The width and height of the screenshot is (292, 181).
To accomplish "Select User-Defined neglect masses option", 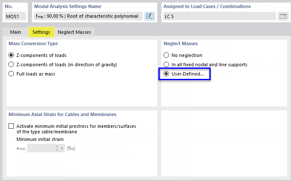I will pyautogui.click(x=166, y=74).
